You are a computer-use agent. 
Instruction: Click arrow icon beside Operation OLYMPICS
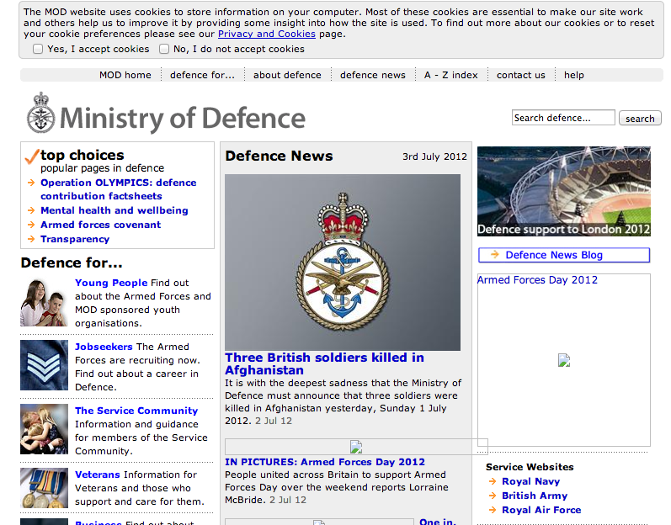tap(31, 183)
